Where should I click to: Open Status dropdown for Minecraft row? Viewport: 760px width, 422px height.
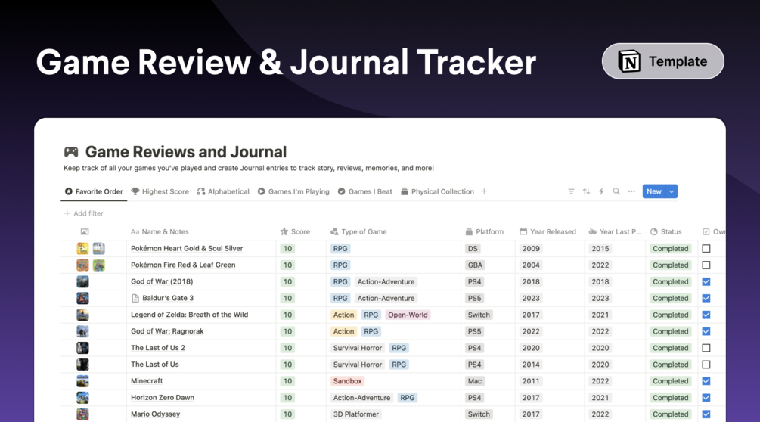pos(670,381)
